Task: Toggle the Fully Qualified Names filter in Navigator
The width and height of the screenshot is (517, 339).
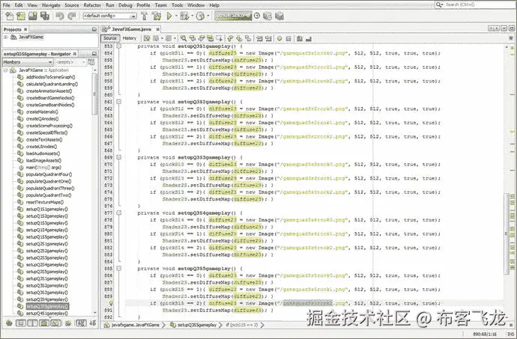Action: tap(68, 323)
